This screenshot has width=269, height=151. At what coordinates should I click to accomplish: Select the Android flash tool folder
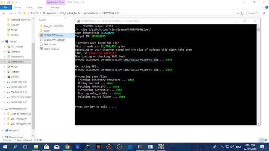point(19,20)
